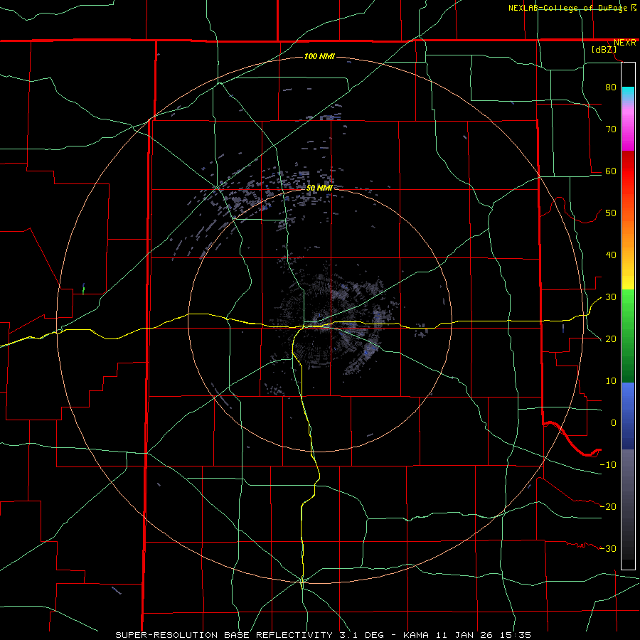
Task: Click the 80 value on dBZ scale
Action: pyautogui.click(x=611, y=87)
